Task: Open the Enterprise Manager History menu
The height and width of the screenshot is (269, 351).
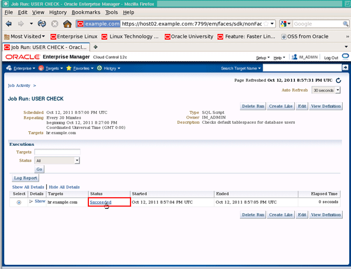Action: (x=109, y=68)
